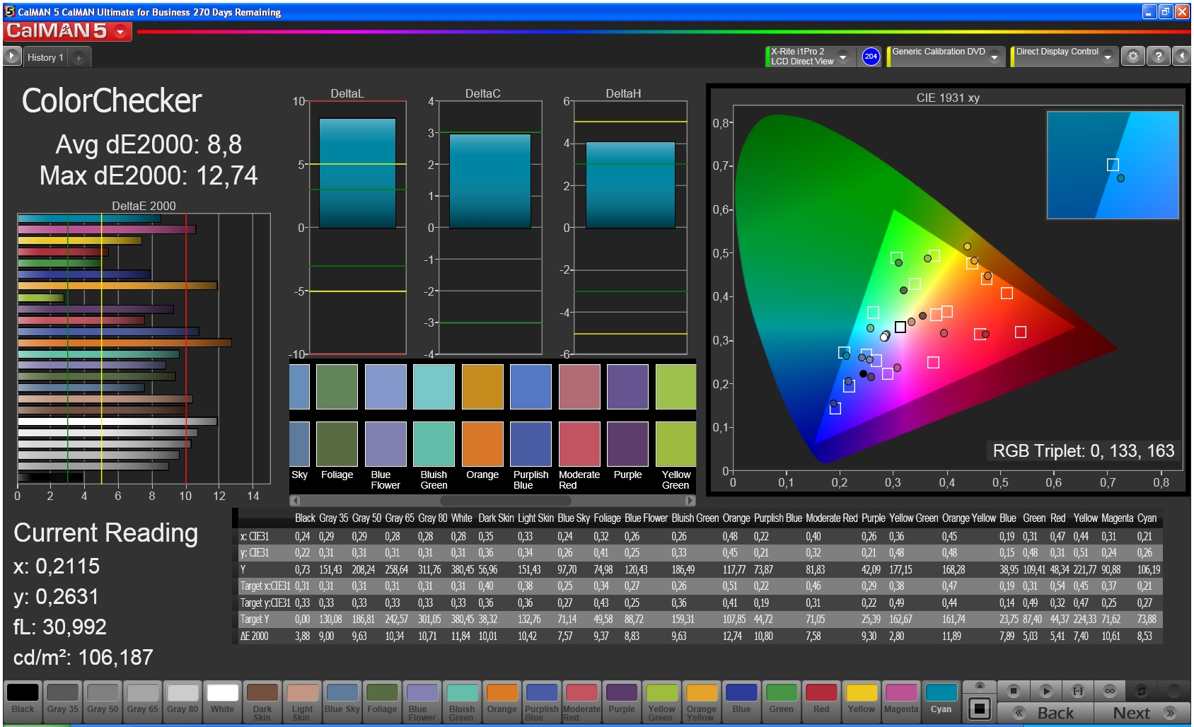This screenshot has width=1194, height=727.
Task: Select the bottom-row Yellow Green patch button
Action: (x=661, y=702)
